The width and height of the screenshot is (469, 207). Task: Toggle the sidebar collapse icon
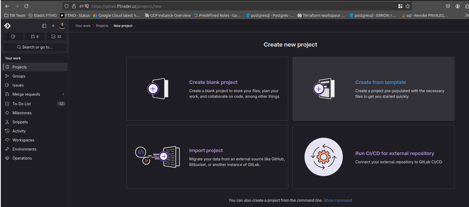point(44,26)
